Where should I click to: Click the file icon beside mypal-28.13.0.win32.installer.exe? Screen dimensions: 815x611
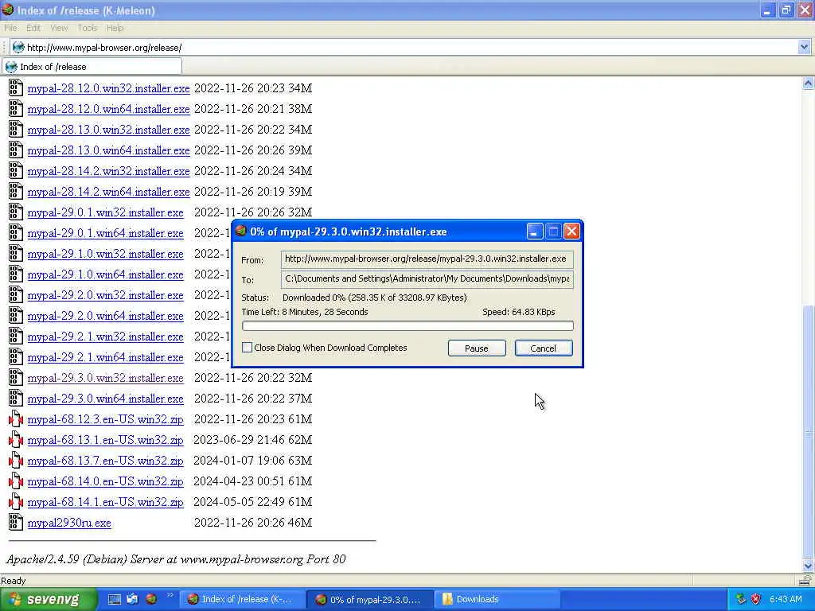coord(16,130)
